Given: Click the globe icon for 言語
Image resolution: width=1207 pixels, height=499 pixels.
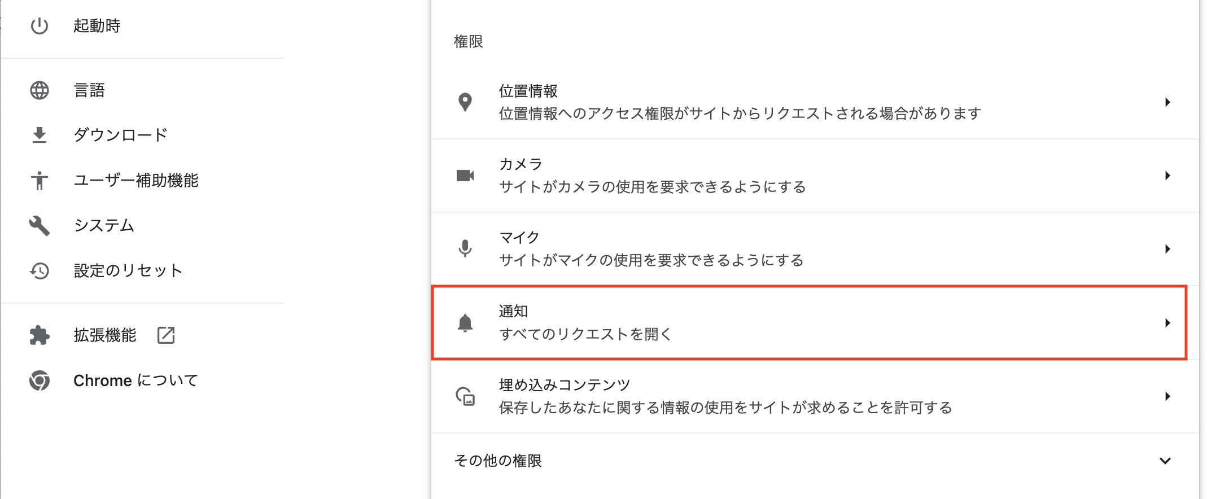Looking at the screenshot, I should pyautogui.click(x=40, y=90).
